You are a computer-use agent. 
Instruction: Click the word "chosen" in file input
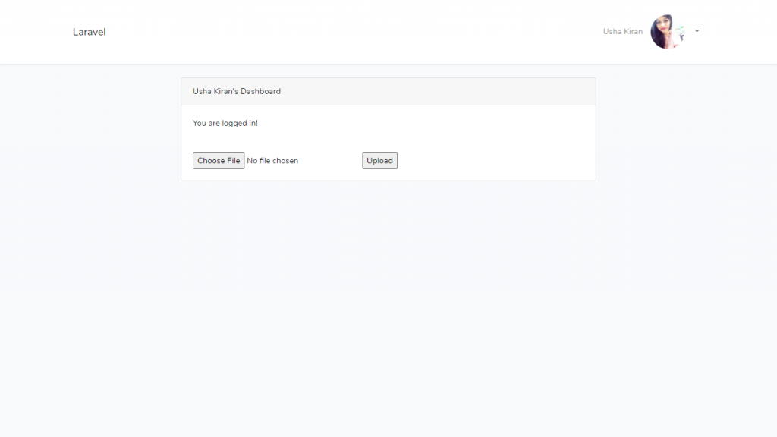click(x=285, y=161)
